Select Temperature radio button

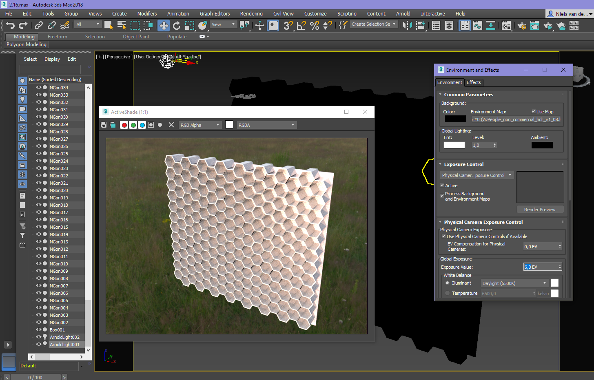[448, 293]
